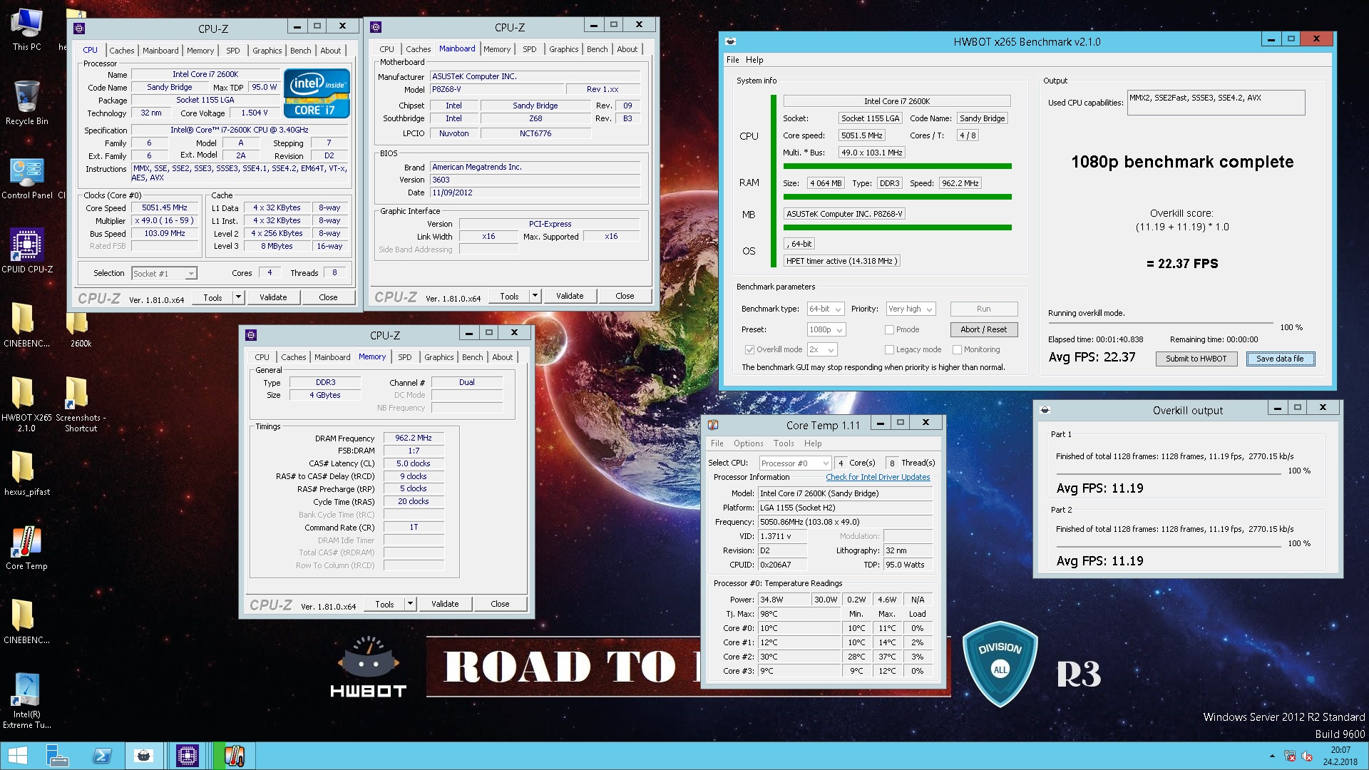The image size is (1369, 770).
Task: Launch Core Temp desktop shortcut
Action: 26,548
